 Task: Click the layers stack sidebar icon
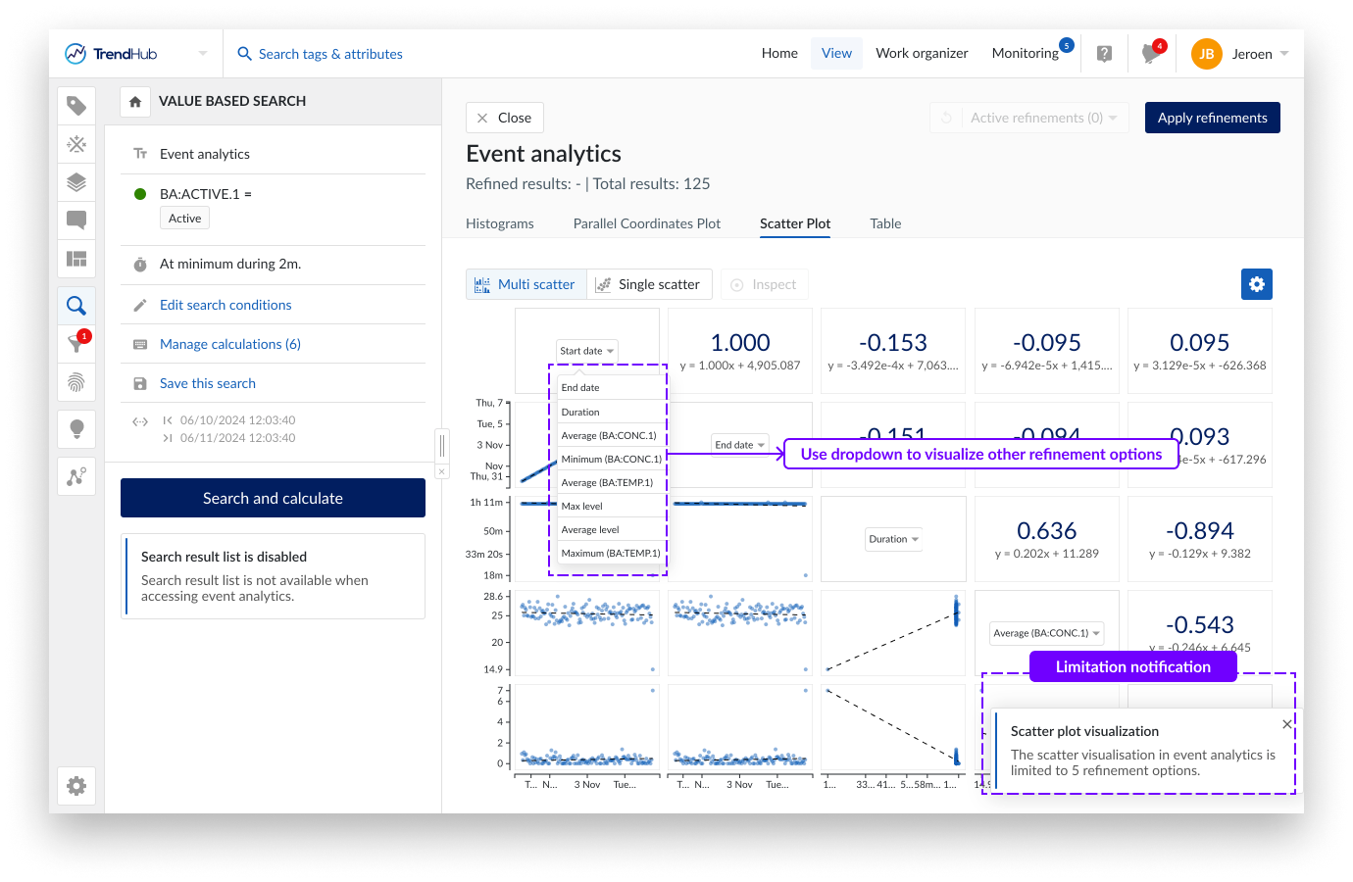(76, 182)
